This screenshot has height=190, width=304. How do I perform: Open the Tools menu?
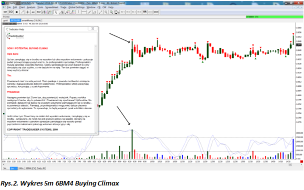pos(40,7)
